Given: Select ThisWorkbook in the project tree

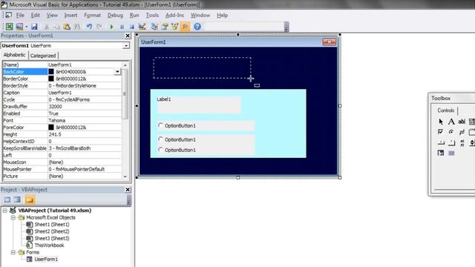Looking at the screenshot, I should pyautogui.click(x=49, y=245).
